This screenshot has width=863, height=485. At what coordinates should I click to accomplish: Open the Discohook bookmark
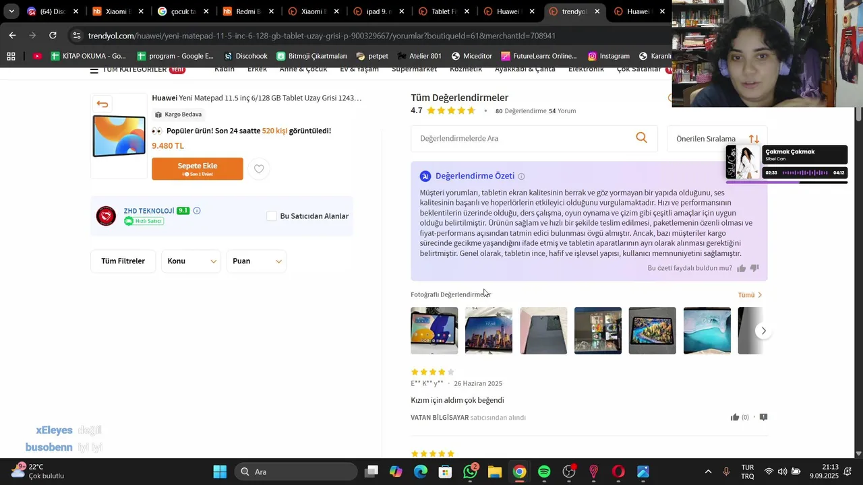245,56
